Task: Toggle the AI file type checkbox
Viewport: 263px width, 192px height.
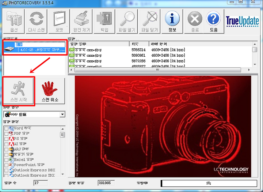Action: click(6, 144)
